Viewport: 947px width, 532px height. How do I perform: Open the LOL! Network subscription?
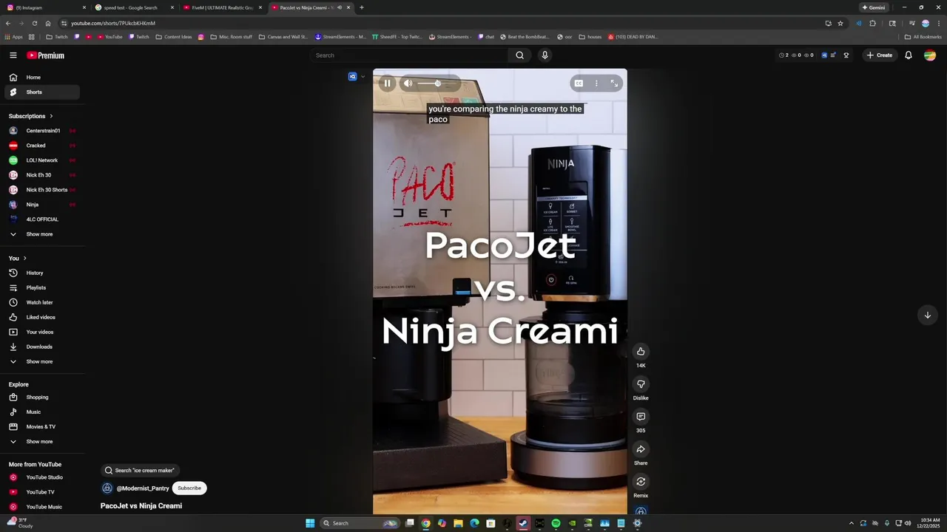(x=42, y=160)
